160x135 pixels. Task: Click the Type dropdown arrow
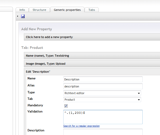click(x=139, y=93)
